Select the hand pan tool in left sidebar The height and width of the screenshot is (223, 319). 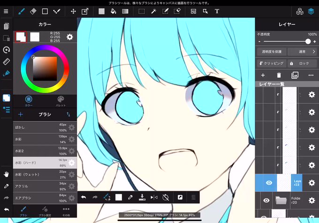[x=6, y=174]
